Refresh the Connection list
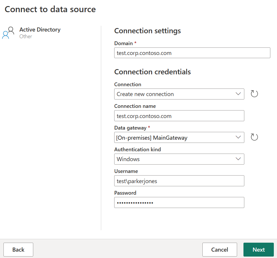The height and width of the screenshot is (258, 277). [254, 94]
